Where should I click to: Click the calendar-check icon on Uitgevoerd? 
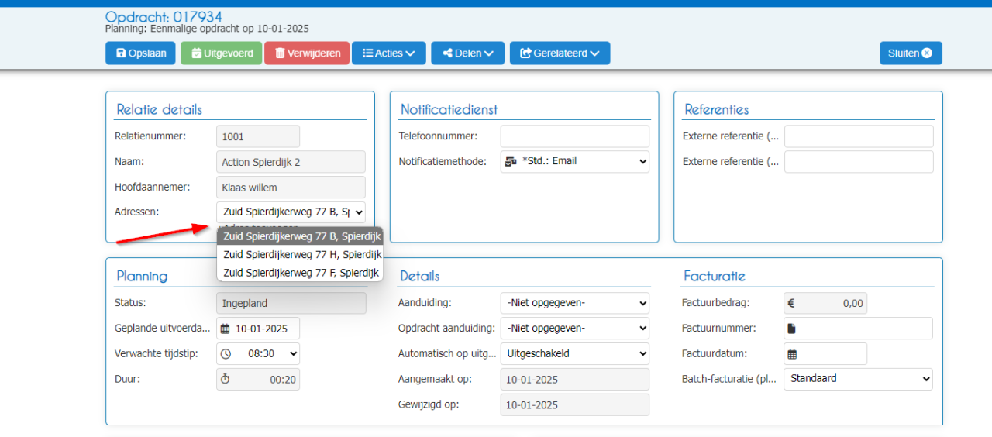pyautogui.click(x=196, y=53)
